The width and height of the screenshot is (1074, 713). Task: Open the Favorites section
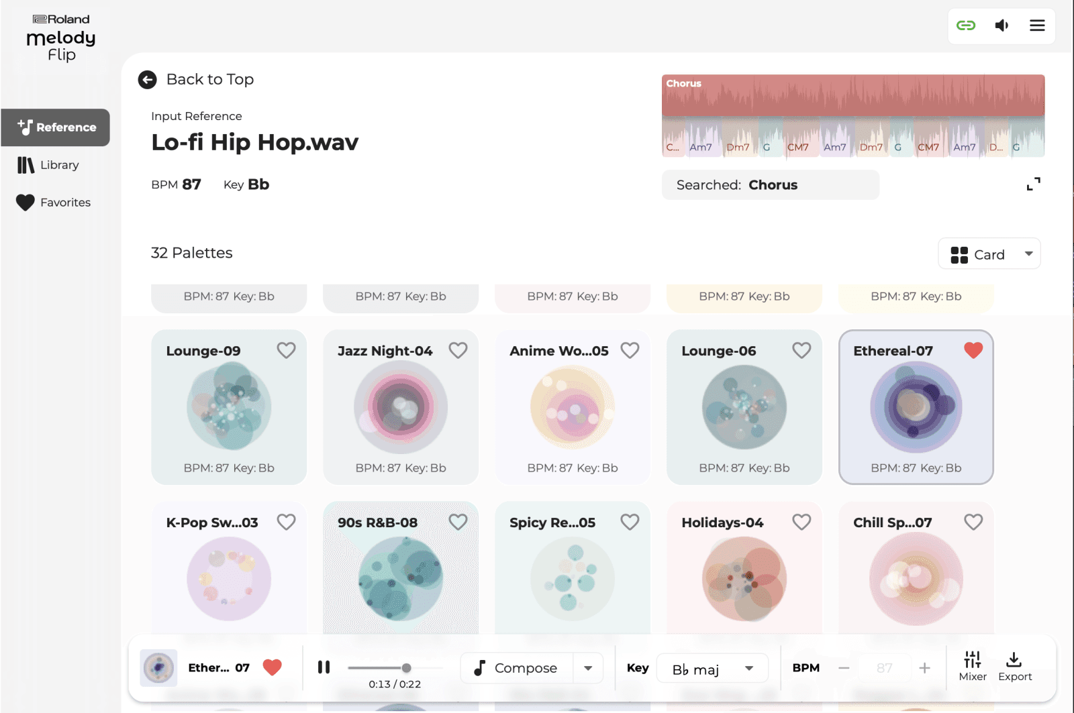point(54,203)
